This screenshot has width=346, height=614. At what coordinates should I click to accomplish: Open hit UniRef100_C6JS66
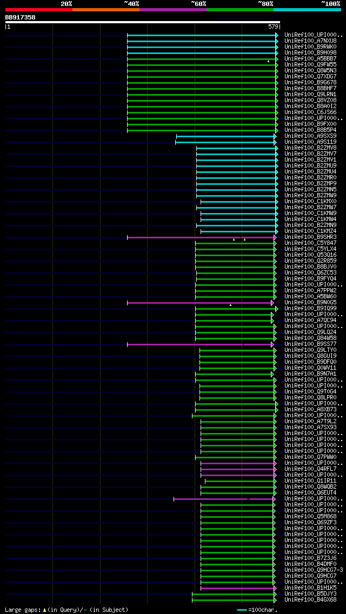point(310,112)
